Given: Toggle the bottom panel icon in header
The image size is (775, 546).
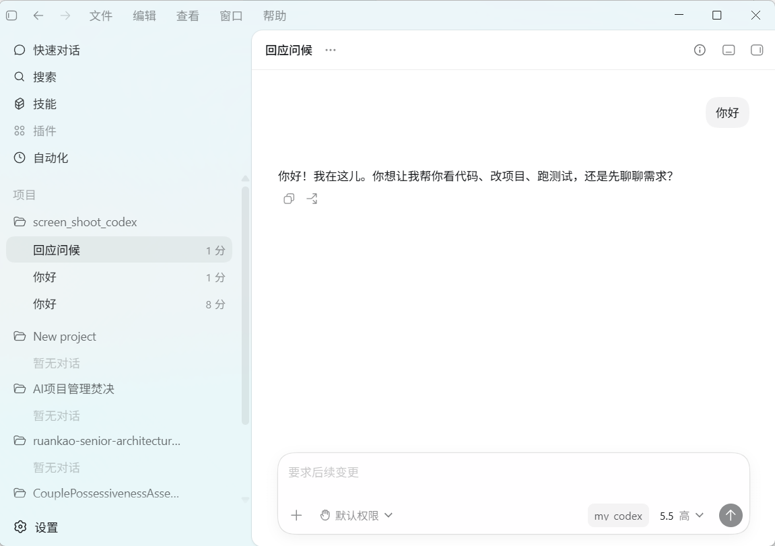Looking at the screenshot, I should click(x=729, y=50).
